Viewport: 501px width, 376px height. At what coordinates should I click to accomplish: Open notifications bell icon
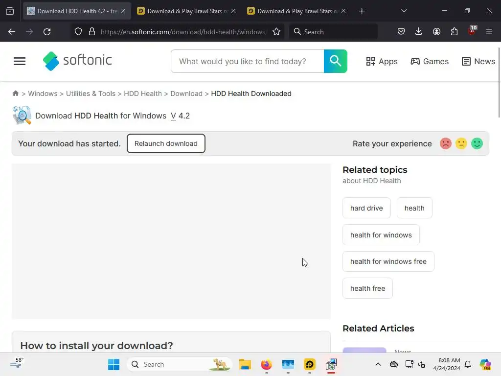coord(468,364)
